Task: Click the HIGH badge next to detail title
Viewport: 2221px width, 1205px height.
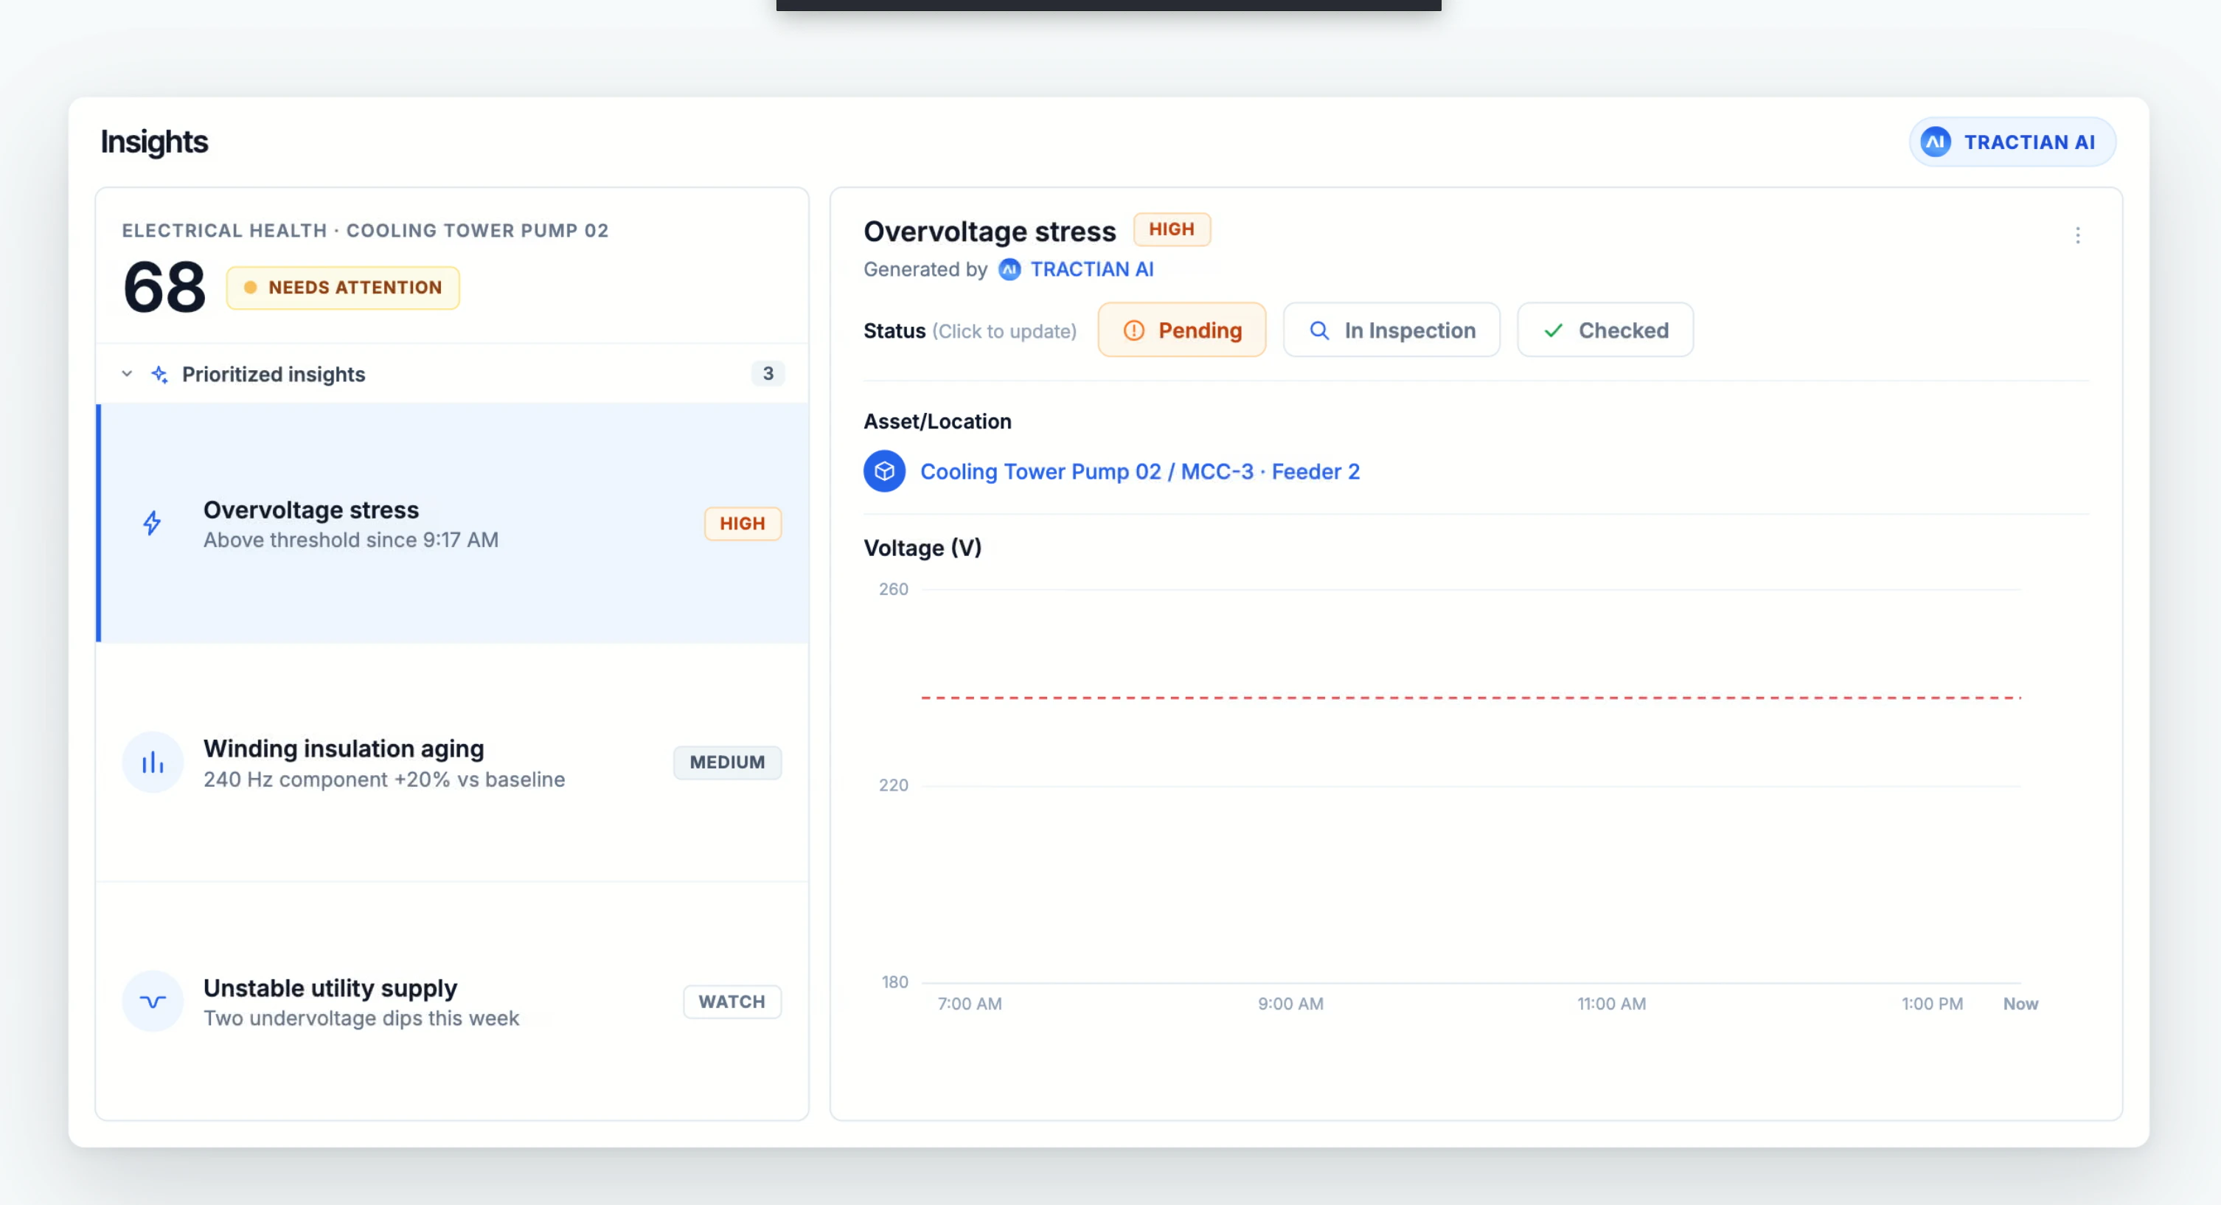Action: pyautogui.click(x=1172, y=229)
